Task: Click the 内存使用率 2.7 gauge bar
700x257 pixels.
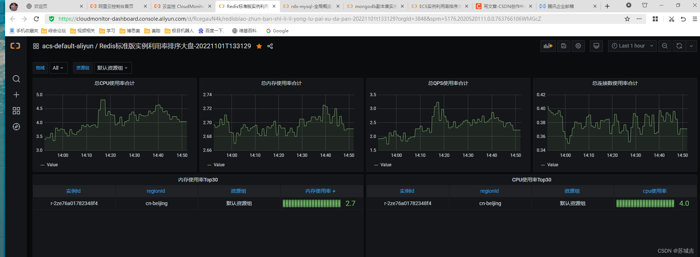Action: coord(312,203)
